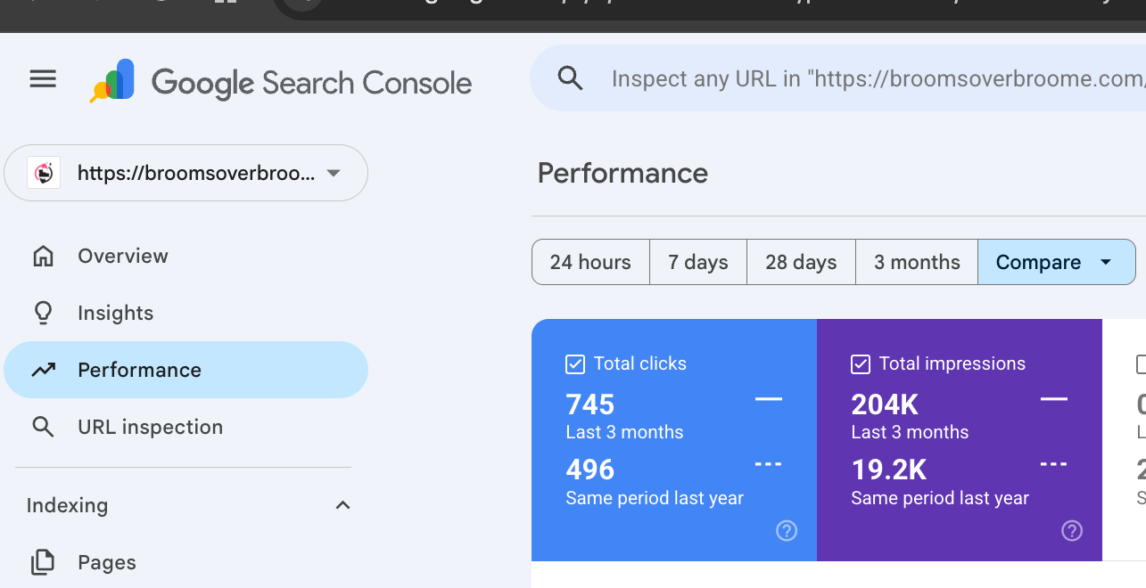Open the hamburger main menu
The image size is (1146, 588).
(43, 79)
